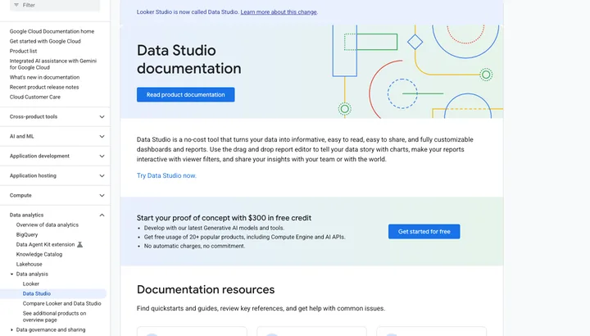Screen dimensions: 590x336
Task: Click Get started for free button
Action: coord(424,231)
